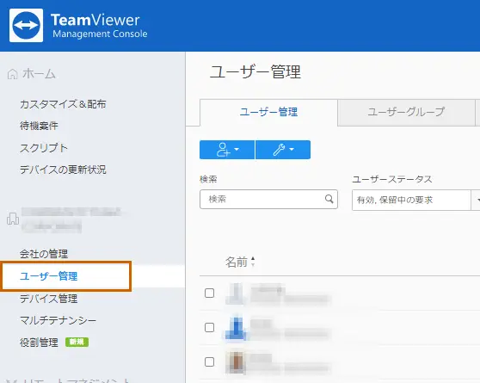Open 役割管理 with 新規 badge
This screenshot has height=383, width=480.
pyautogui.click(x=54, y=343)
